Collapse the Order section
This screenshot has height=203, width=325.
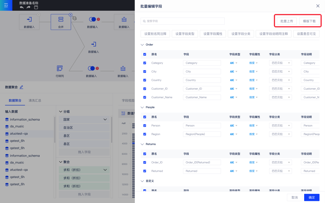pyautogui.click(x=142, y=45)
